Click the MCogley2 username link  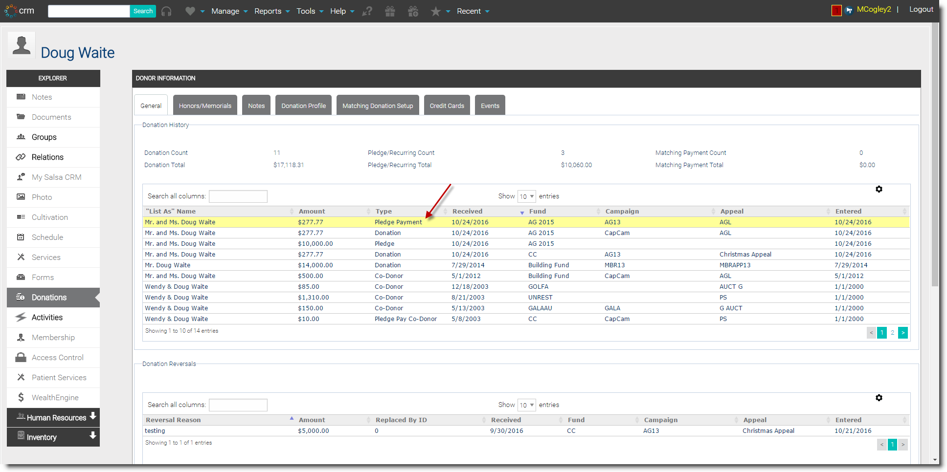874,9
